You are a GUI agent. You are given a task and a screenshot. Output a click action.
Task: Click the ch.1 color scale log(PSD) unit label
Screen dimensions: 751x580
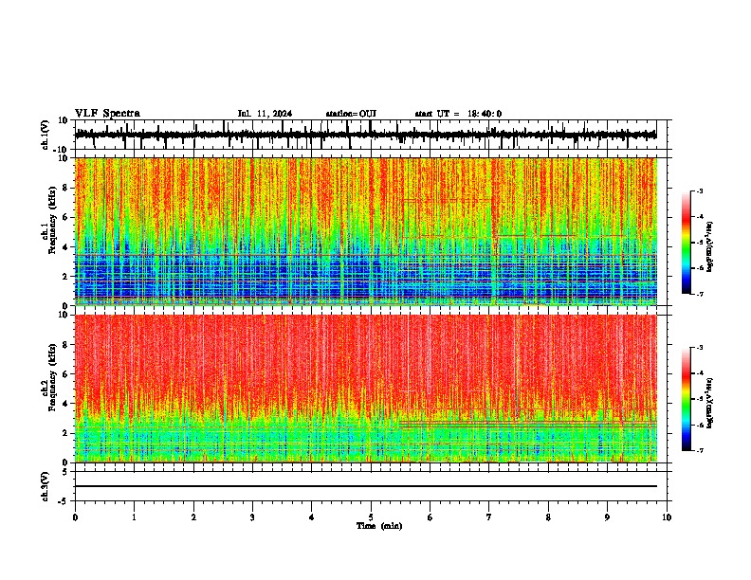coord(710,247)
